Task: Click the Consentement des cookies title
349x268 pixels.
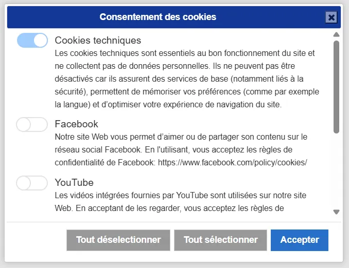Action: [x=158, y=17]
